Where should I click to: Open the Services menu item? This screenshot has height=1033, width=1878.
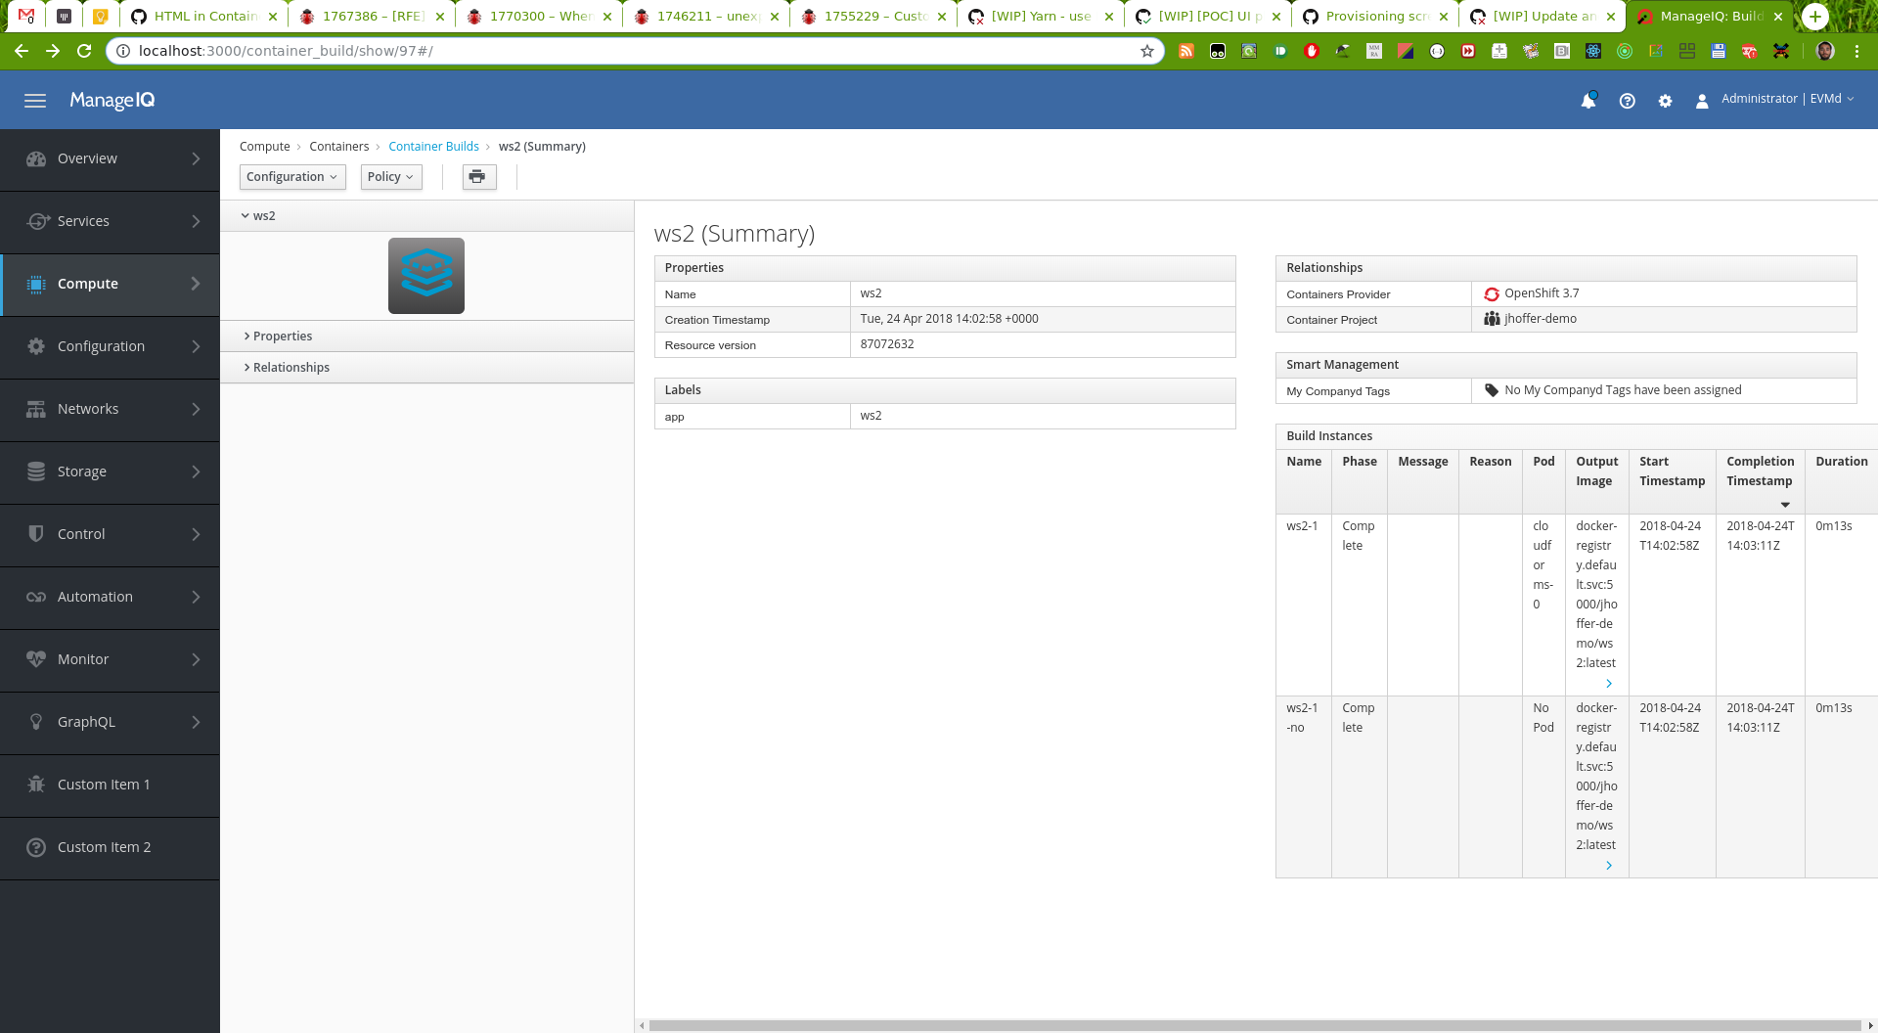pyautogui.click(x=110, y=221)
